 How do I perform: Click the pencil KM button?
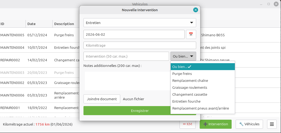(x=187, y=124)
